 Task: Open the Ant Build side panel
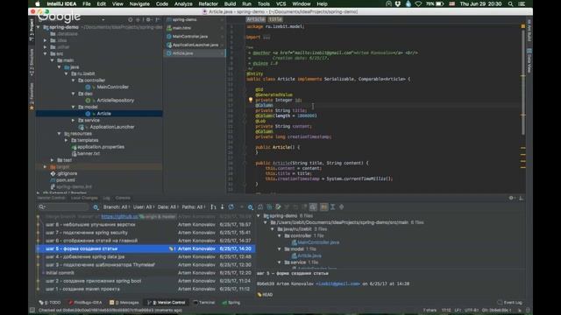(529, 31)
